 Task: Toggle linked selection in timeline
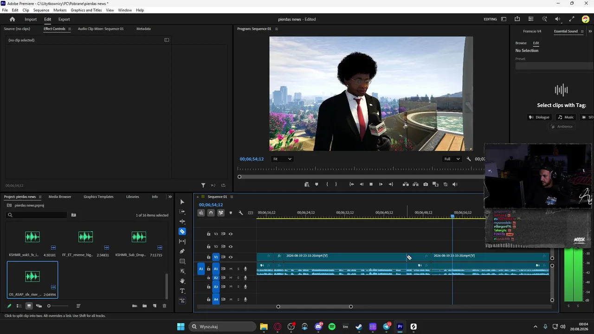pos(221,213)
